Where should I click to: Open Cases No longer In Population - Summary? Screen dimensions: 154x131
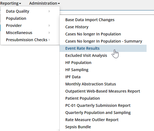(104, 41)
